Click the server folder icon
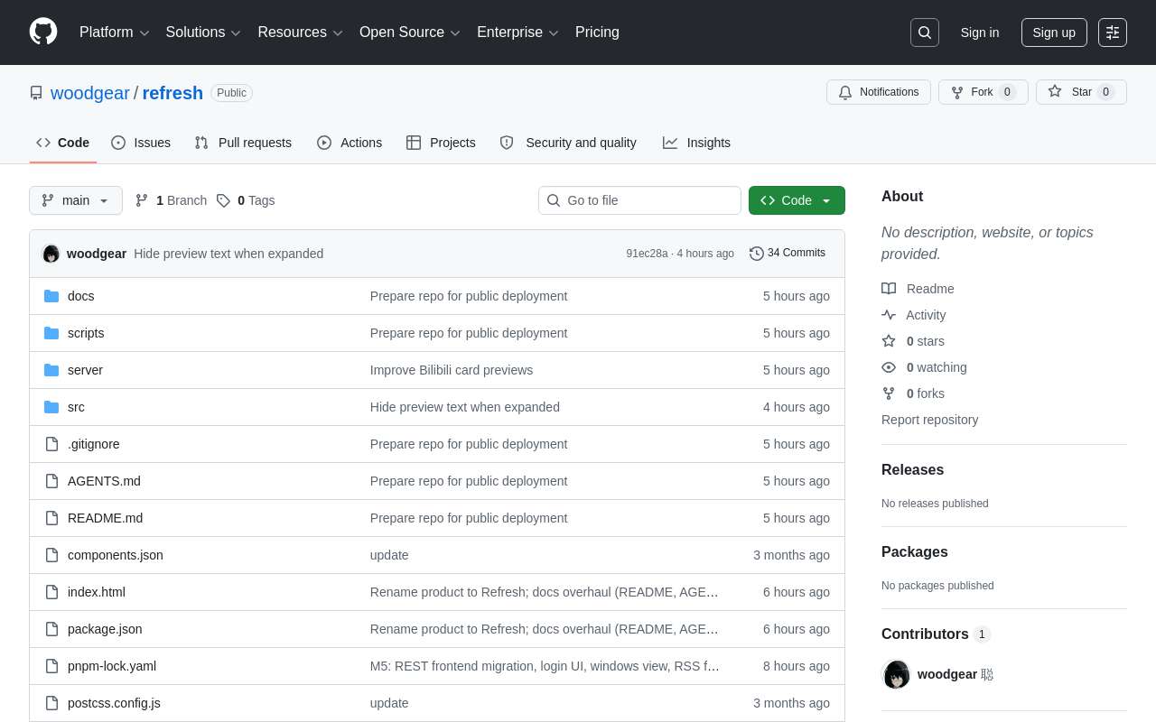Viewport: 1156px width, 722px height. coord(51,370)
